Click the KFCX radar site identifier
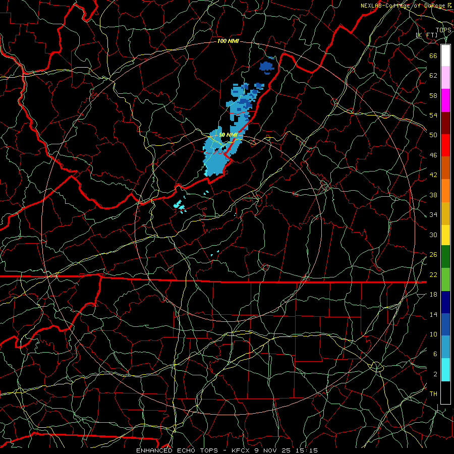Viewport: 454px width, 454px height. tap(242, 450)
